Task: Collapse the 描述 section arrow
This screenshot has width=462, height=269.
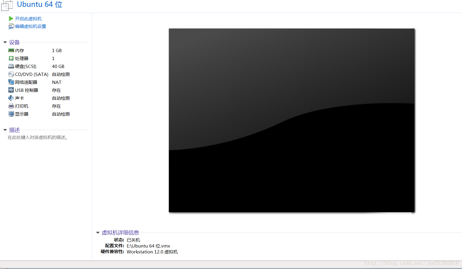Action: click(5, 130)
